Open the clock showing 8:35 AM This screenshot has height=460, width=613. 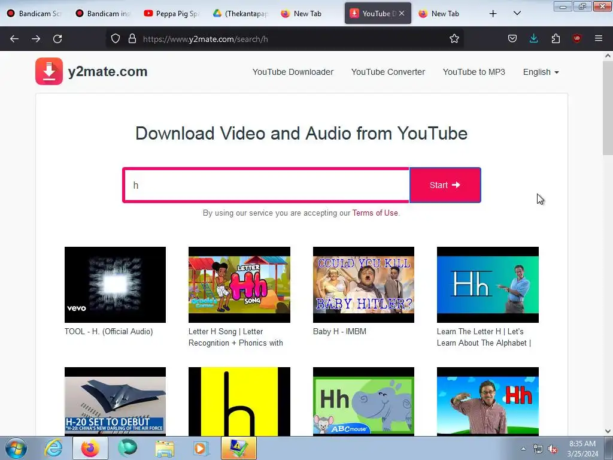582,449
